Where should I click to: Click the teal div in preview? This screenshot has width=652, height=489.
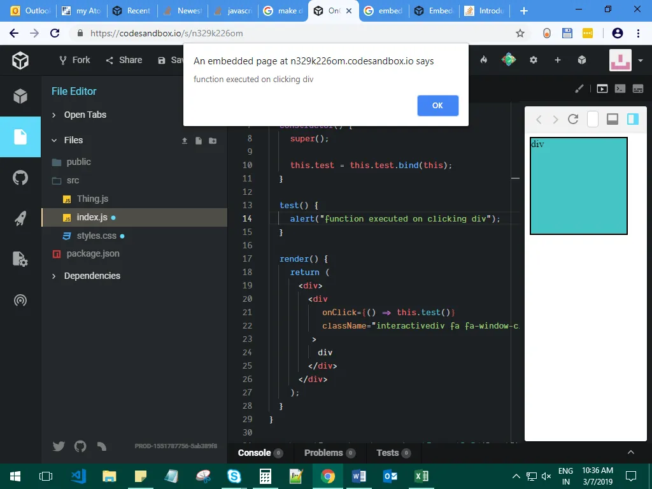point(578,186)
